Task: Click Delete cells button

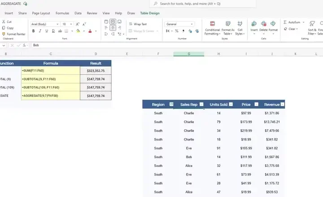Action: (x=263, y=27)
